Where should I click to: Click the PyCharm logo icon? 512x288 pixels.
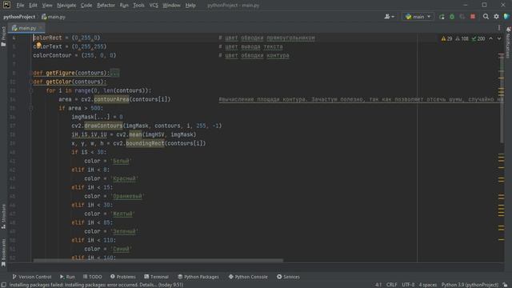point(6,5)
